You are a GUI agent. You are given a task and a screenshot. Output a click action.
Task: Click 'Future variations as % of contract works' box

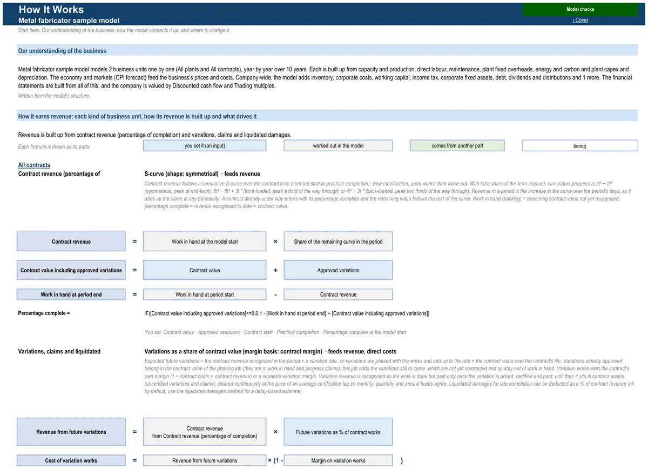click(338, 432)
